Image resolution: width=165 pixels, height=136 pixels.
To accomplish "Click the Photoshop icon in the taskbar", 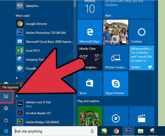I will pyautogui.click(x=128, y=131).
